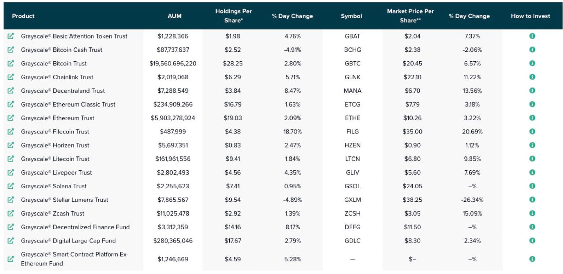Click info icon in Basic Attention Token row

(532, 36)
